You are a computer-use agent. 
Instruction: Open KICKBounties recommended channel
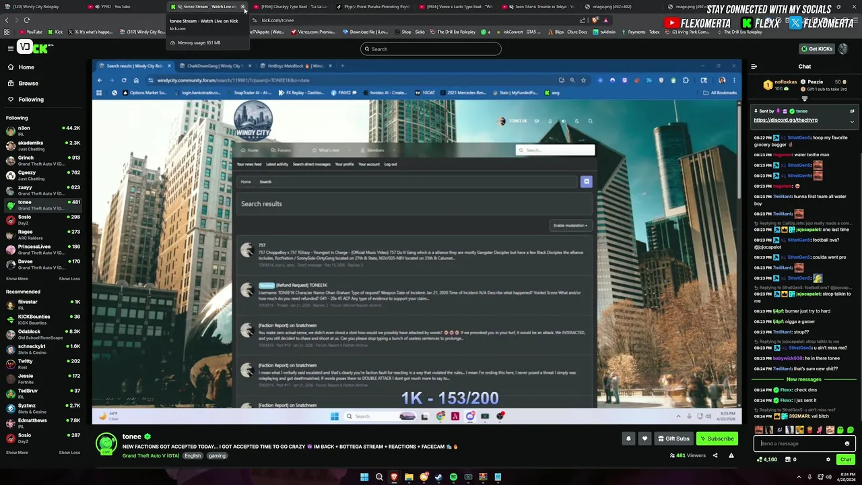(x=43, y=319)
